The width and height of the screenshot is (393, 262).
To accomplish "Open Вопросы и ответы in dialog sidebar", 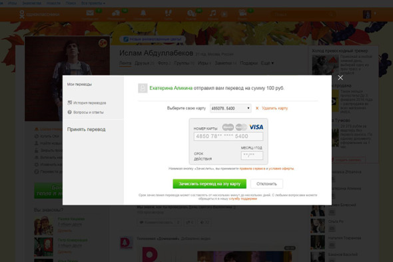I will click(85, 112).
